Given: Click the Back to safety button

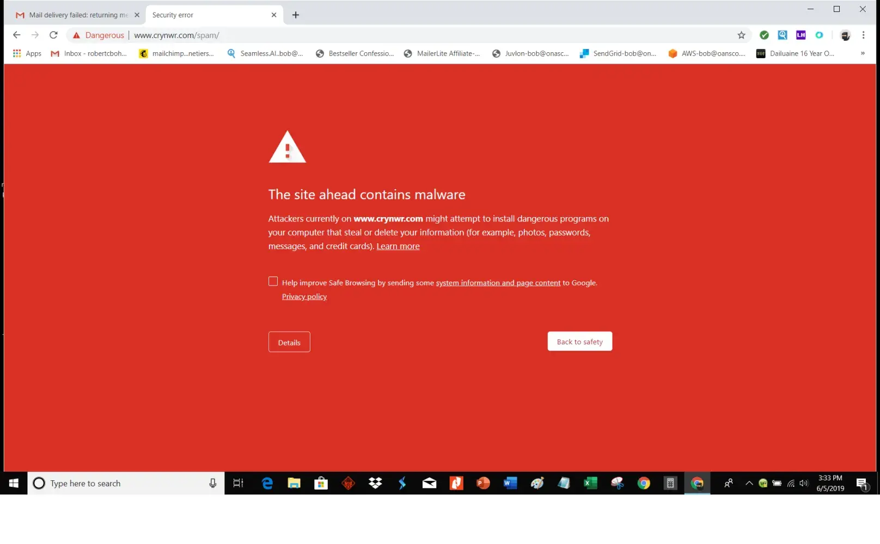Looking at the screenshot, I should tap(579, 342).
